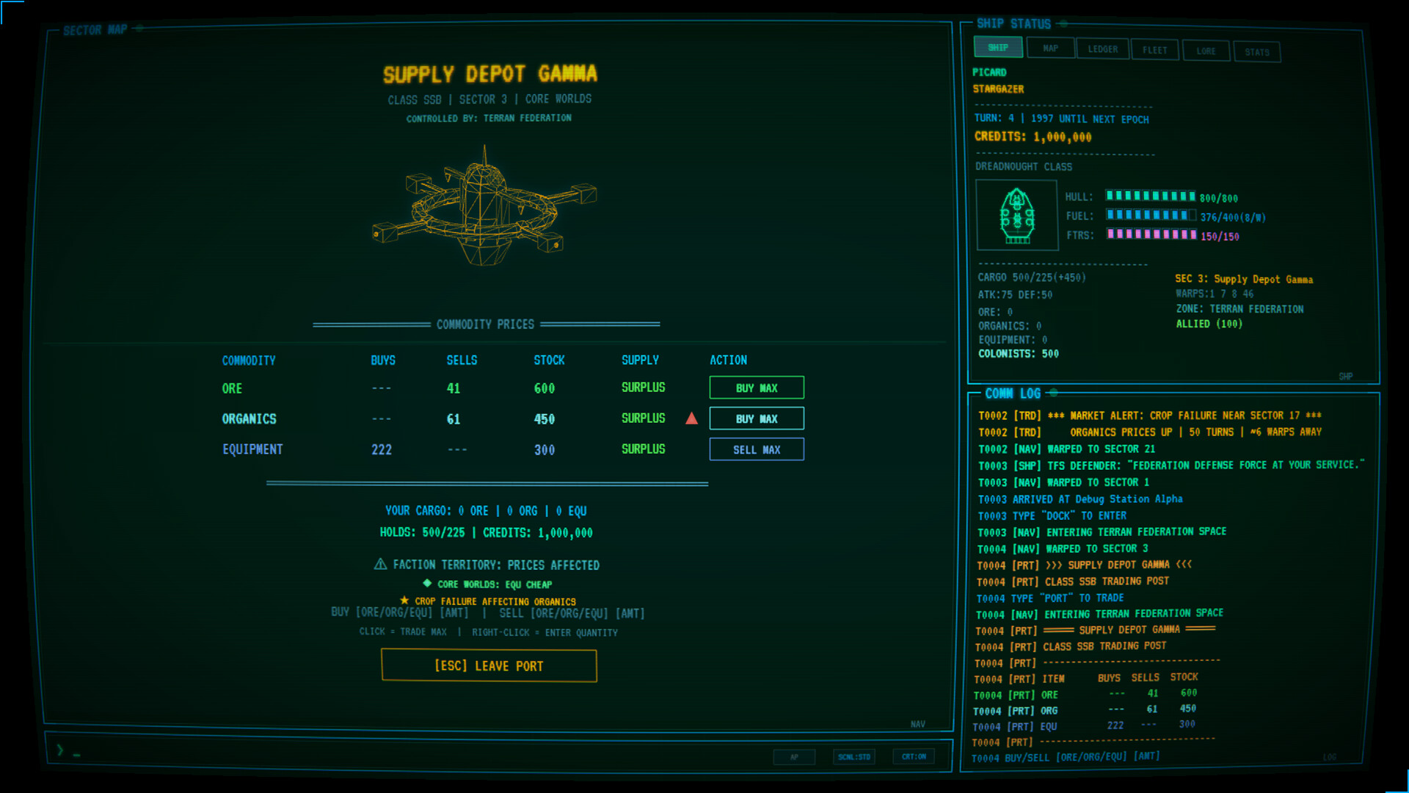Open the LEDGER tab
This screenshot has height=793, width=1409.
pos(1102,49)
